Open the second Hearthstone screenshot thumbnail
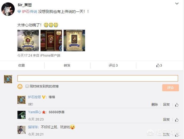The width and height of the screenshot is (184, 139). point(51,40)
